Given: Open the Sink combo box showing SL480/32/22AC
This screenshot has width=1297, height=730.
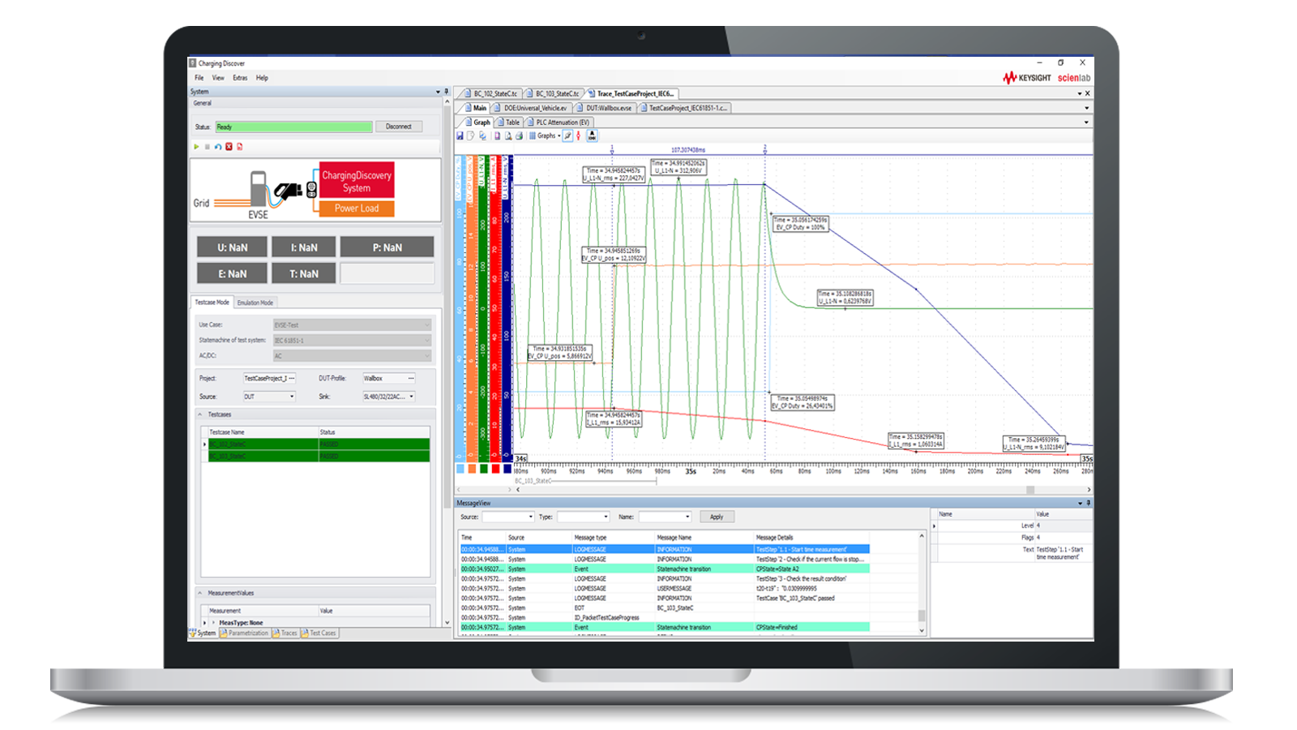Looking at the screenshot, I should pos(387,396).
